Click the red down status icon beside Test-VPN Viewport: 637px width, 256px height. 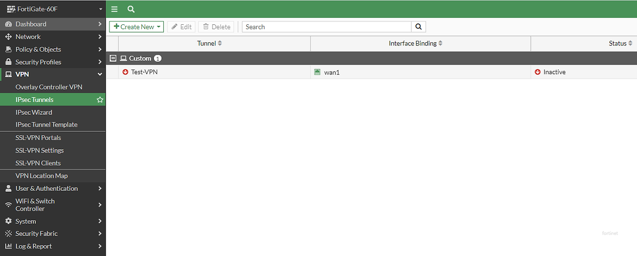[125, 72]
